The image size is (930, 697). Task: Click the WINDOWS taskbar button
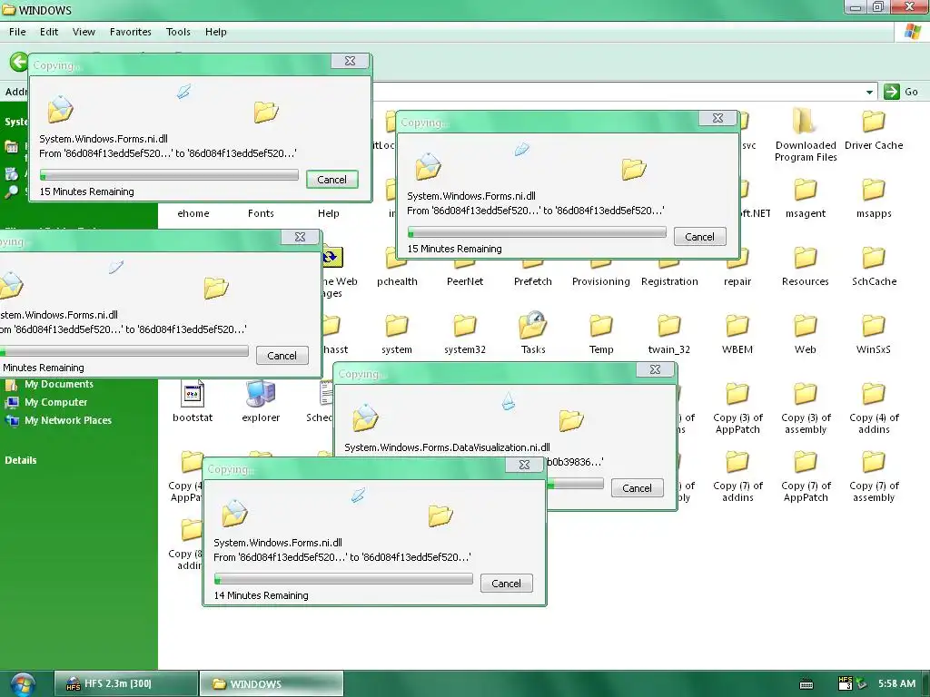click(x=272, y=683)
